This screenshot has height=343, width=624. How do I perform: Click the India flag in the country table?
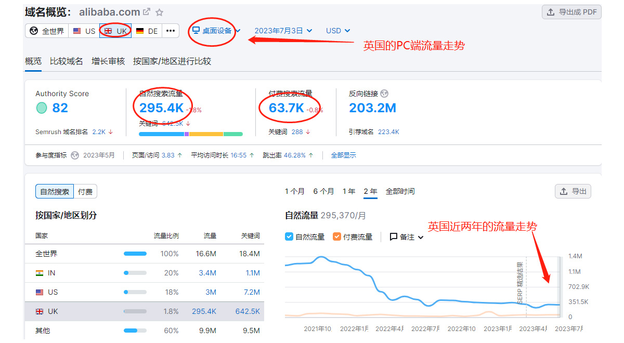pos(40,273)
